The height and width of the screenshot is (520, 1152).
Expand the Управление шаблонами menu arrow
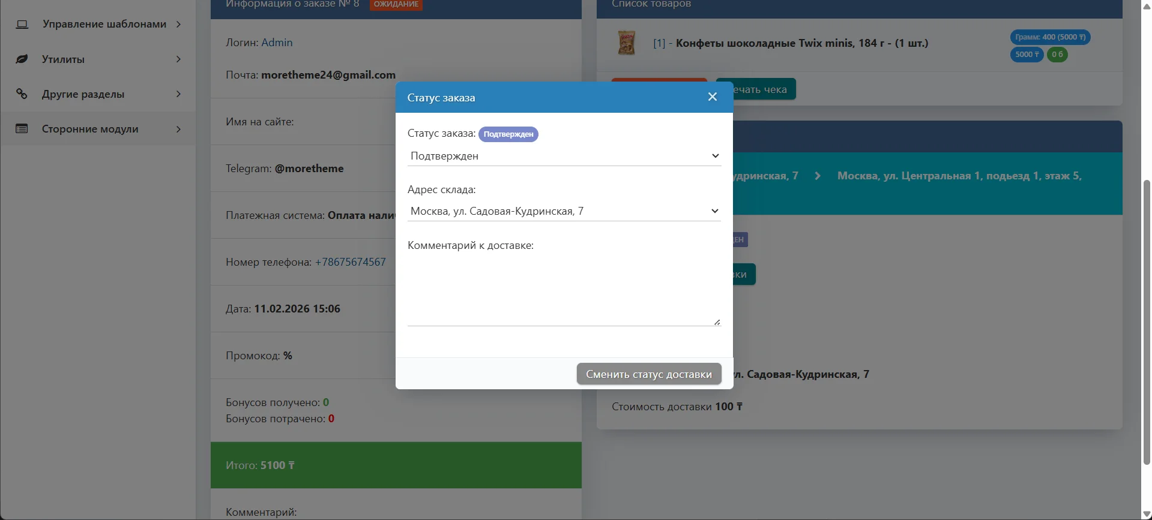point(178,25)
